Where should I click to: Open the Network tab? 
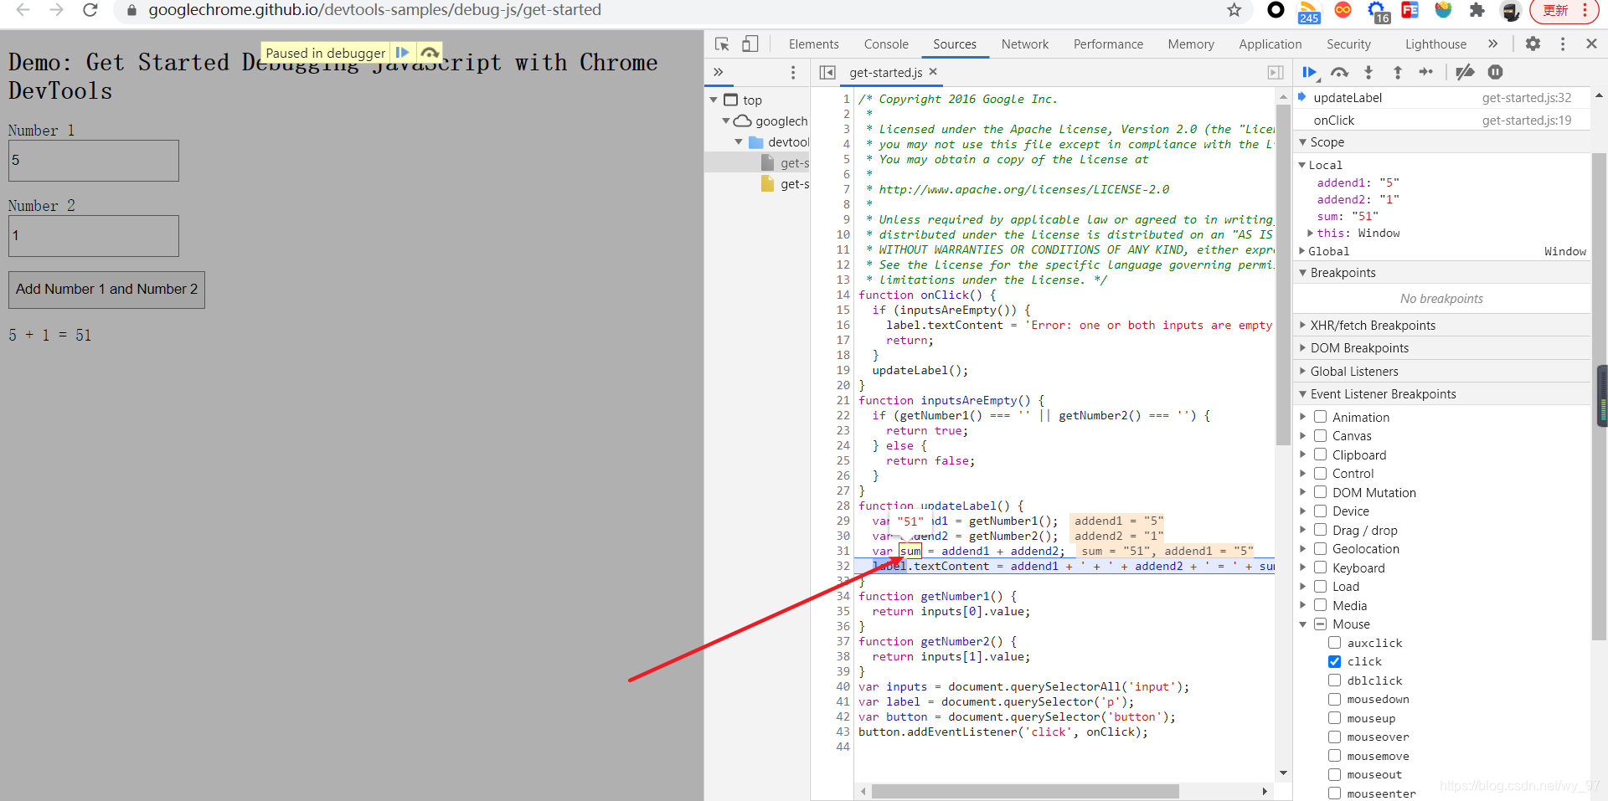click(x=1025, y=44)
